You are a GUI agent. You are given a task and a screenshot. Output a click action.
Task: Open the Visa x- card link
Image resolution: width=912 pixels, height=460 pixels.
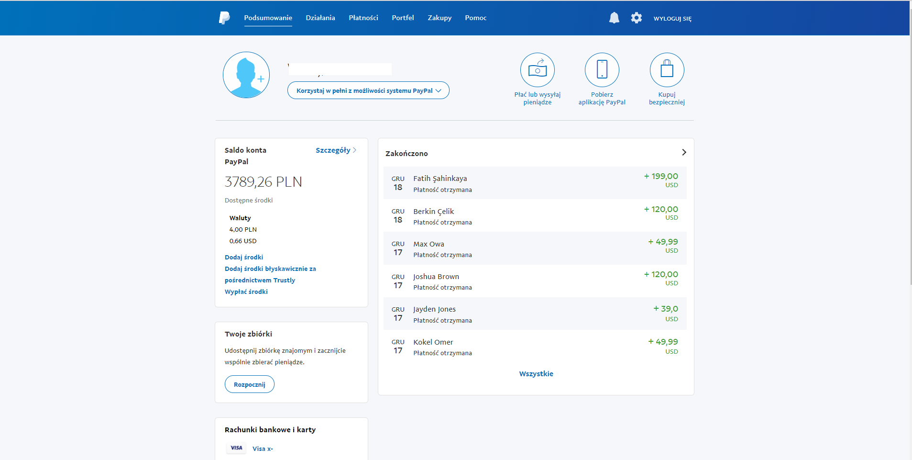pyautogui.click(x=263, y=449)
